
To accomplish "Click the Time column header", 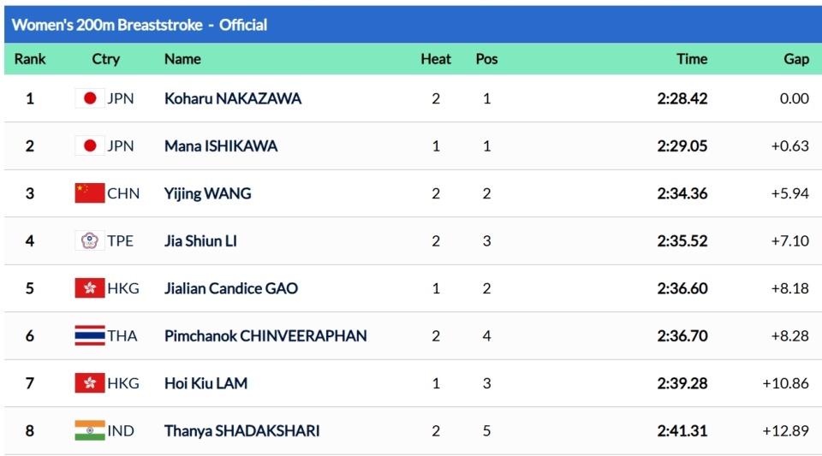I will click(x=692, y=59).
